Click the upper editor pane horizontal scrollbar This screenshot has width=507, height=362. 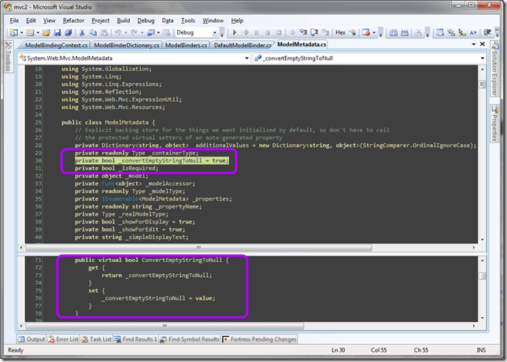click(x=199, y=248)
